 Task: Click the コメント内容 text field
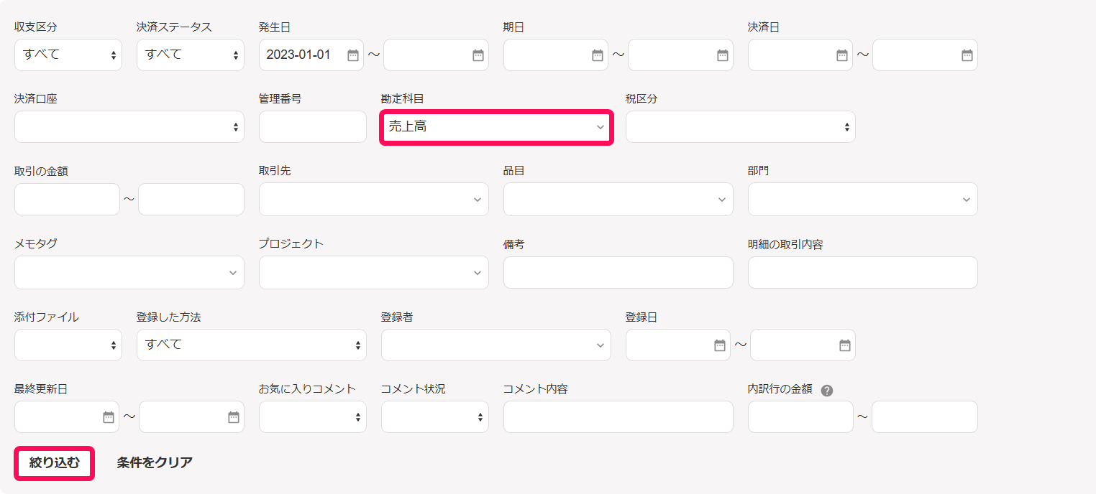tap(618, 417)
